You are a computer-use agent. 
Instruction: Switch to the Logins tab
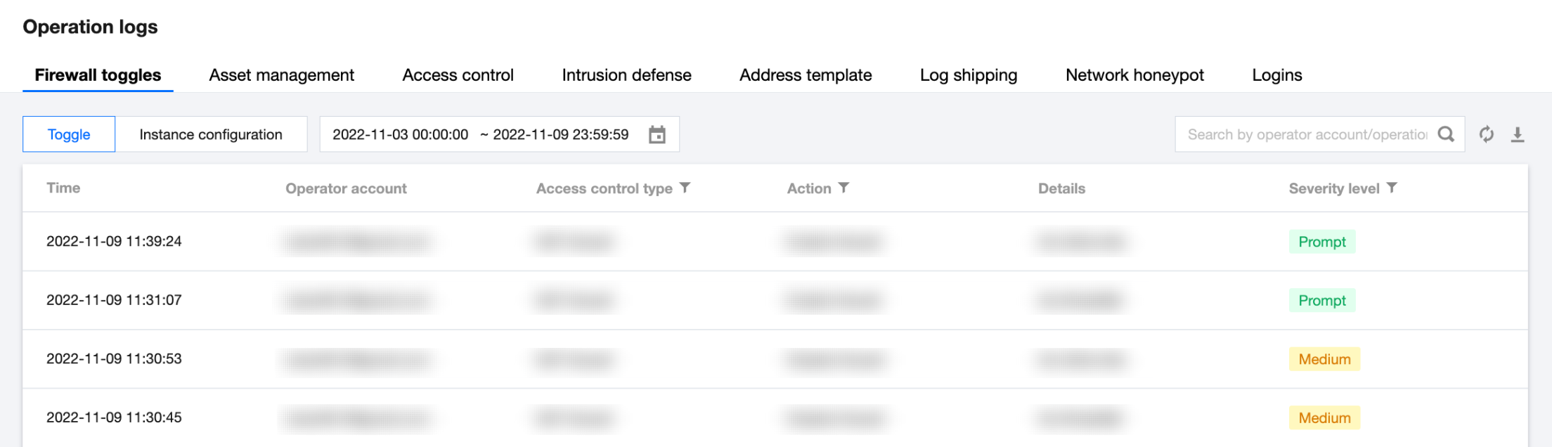point(1276,75)
